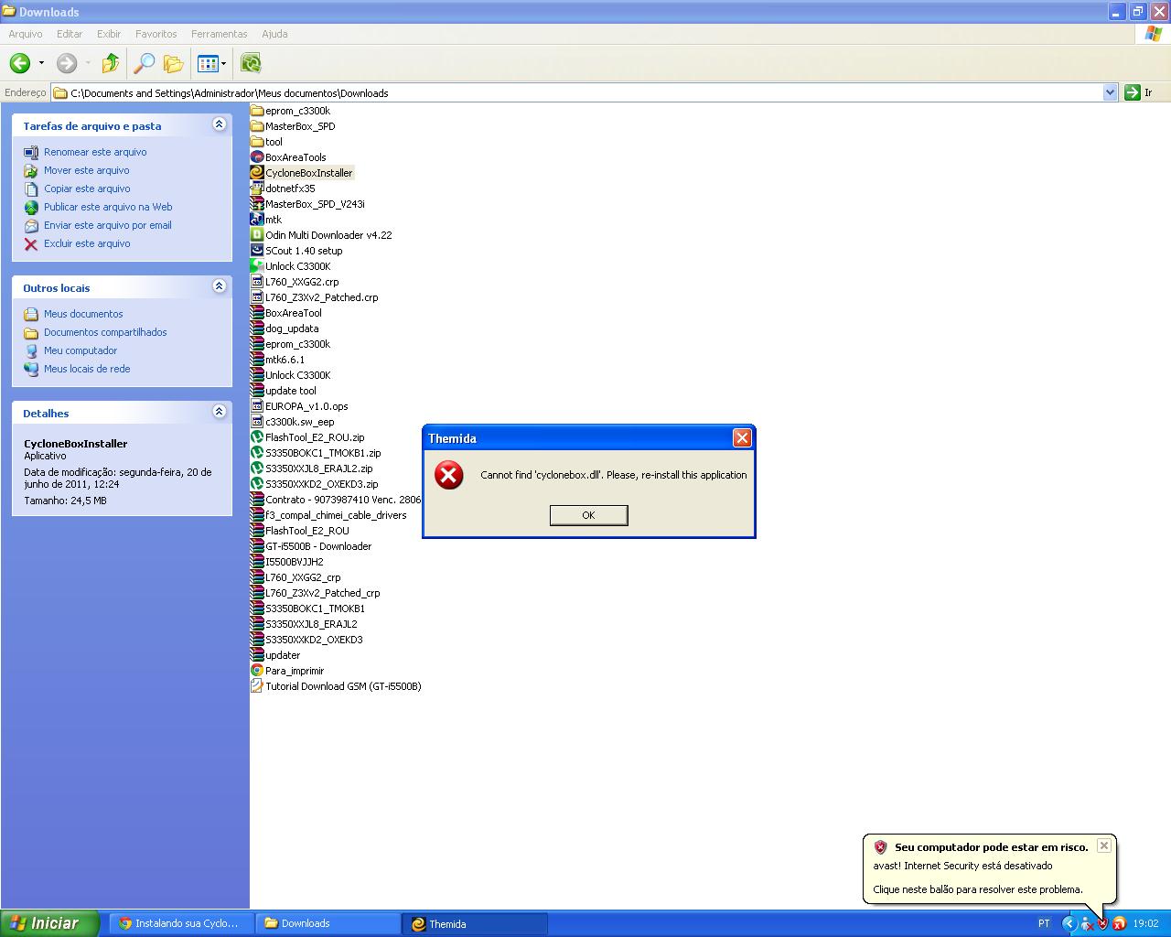The width and height of the screenshot is (1171, 937).
Task: Select the MasterBox_SPD_V243i file icon
Action: 257,204
